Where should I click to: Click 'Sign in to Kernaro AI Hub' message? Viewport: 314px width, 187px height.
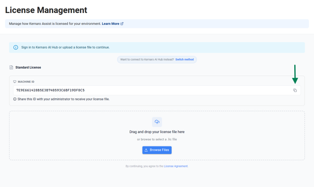point(65,47)
